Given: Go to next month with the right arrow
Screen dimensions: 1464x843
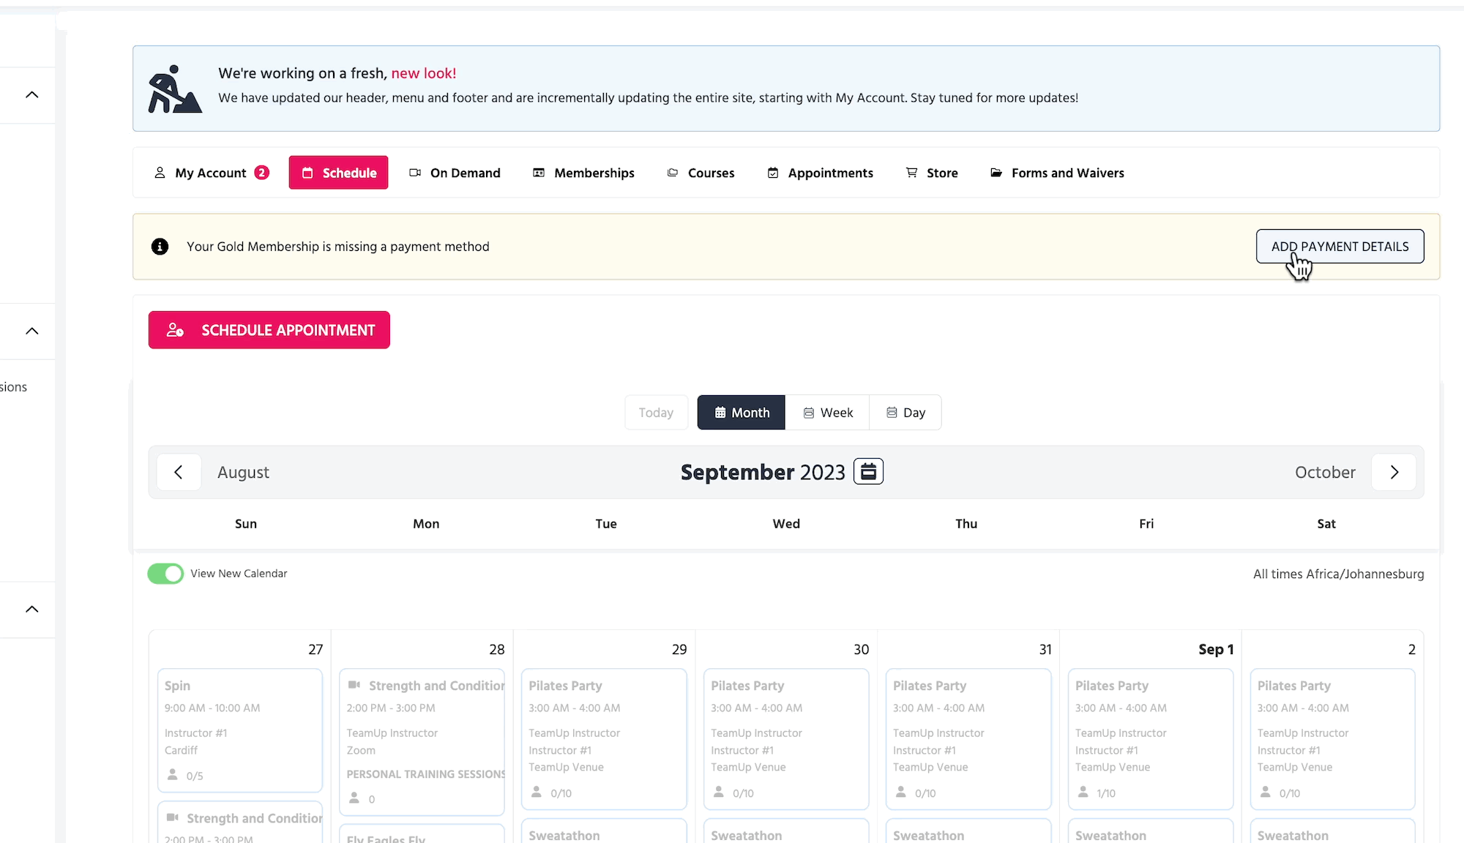Looking at the screenshot, I should (x=1394, y=472).
